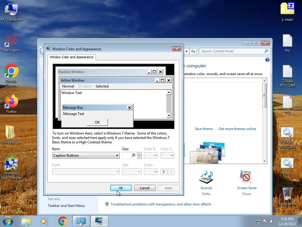Click the Apply button
Screen dimensions: 302x227
tap(169, 188)
